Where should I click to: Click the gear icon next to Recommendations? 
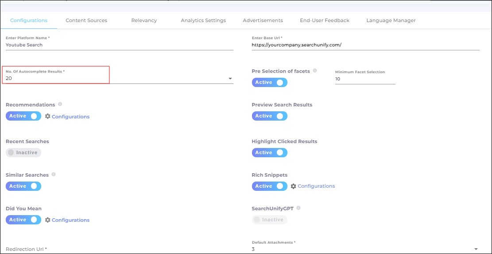[x=48, y=116]
